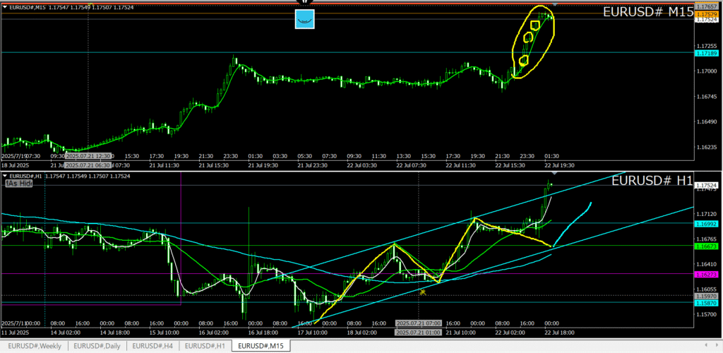Image resolution: width=723 pixels, height=353 pixels.
Task: Click the orange star marker on H1 chart
Action: pos(422,292)
